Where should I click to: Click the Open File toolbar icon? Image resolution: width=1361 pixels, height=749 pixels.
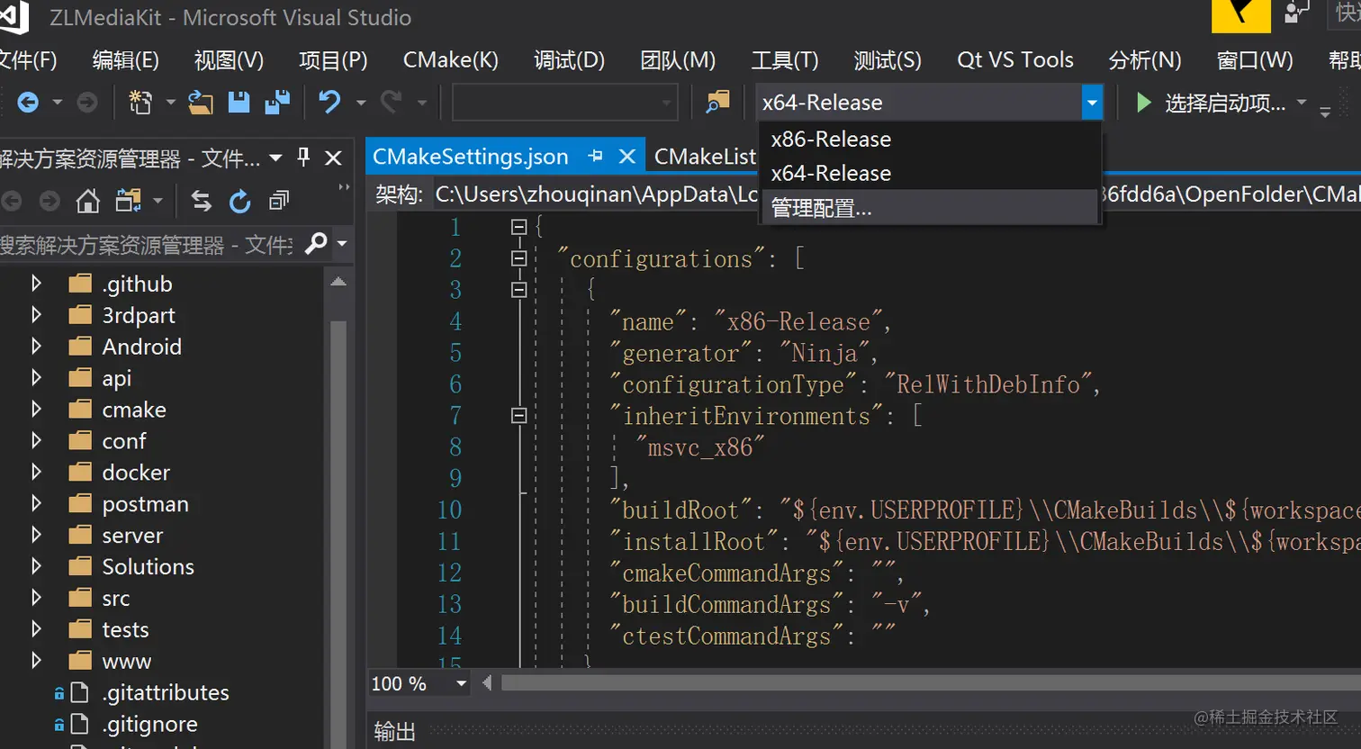pyautogui.click(x=200, y=103)
